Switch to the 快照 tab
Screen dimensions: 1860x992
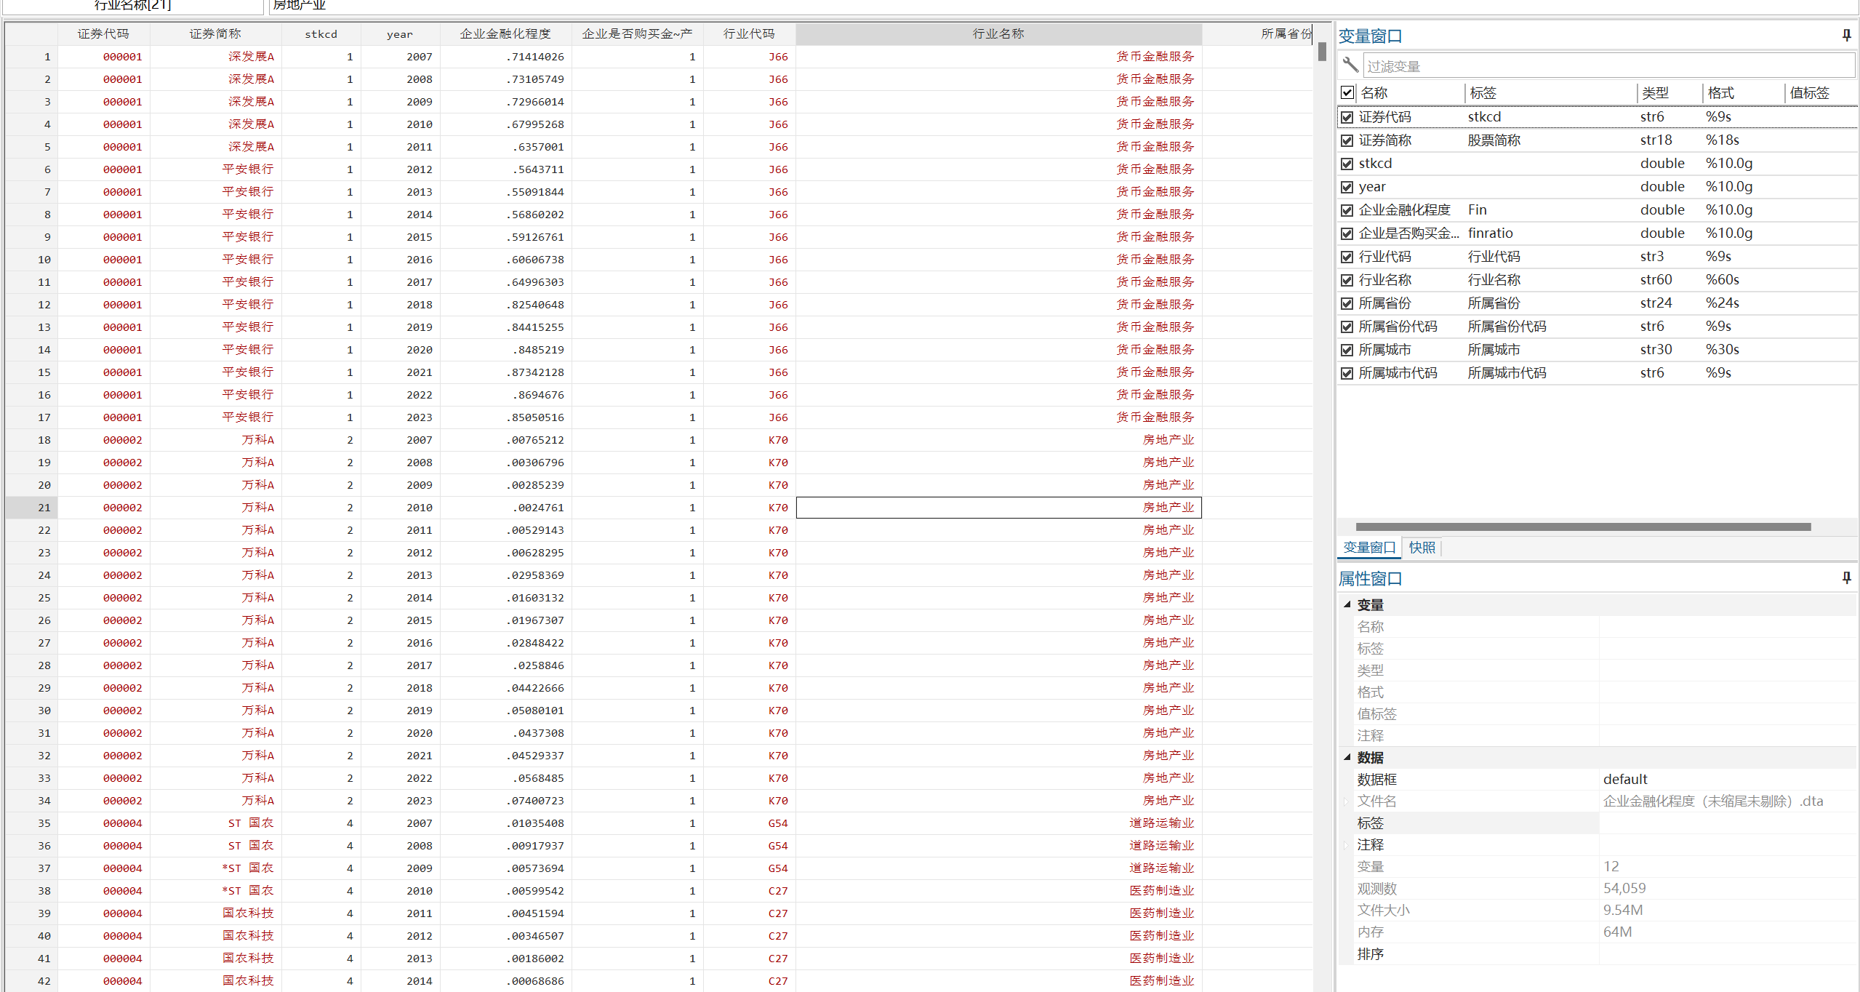(x=1422, y=548)
